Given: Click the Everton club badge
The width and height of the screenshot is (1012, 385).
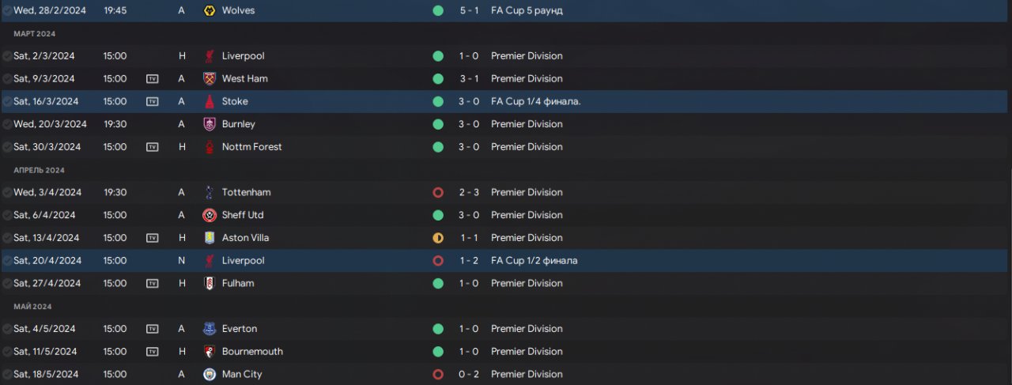Looking at the screenshot, I should pyautogui.click(x=210, y=329).
